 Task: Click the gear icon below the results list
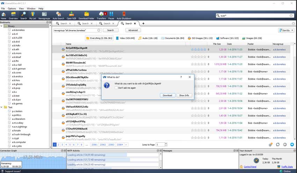(270, 145)
